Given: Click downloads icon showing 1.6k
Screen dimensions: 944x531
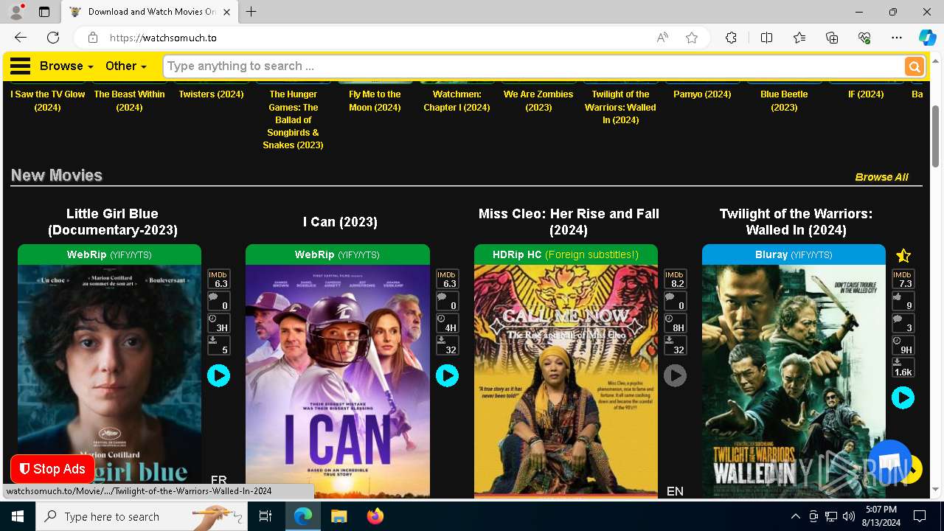Looking at the screenshot, I should 903,367.
